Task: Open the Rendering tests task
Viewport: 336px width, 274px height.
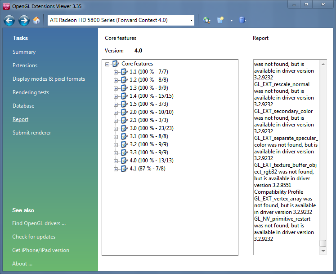Action: click(31, 92)
